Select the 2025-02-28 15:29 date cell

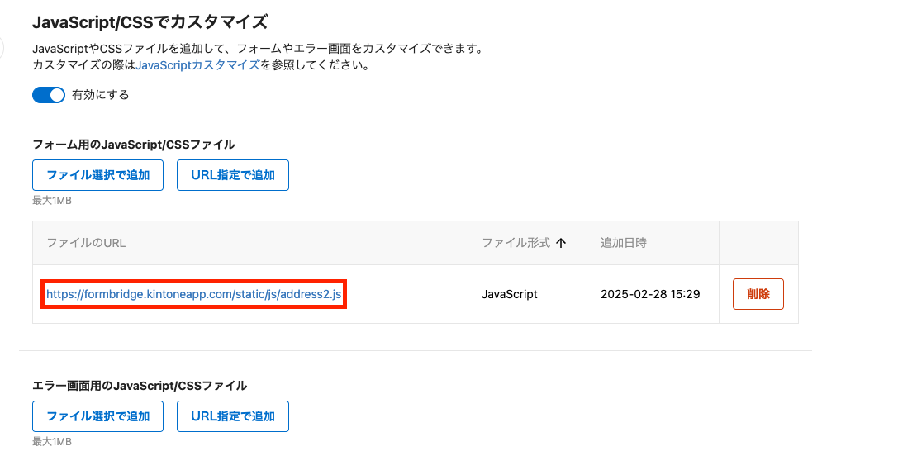point(650,294)
